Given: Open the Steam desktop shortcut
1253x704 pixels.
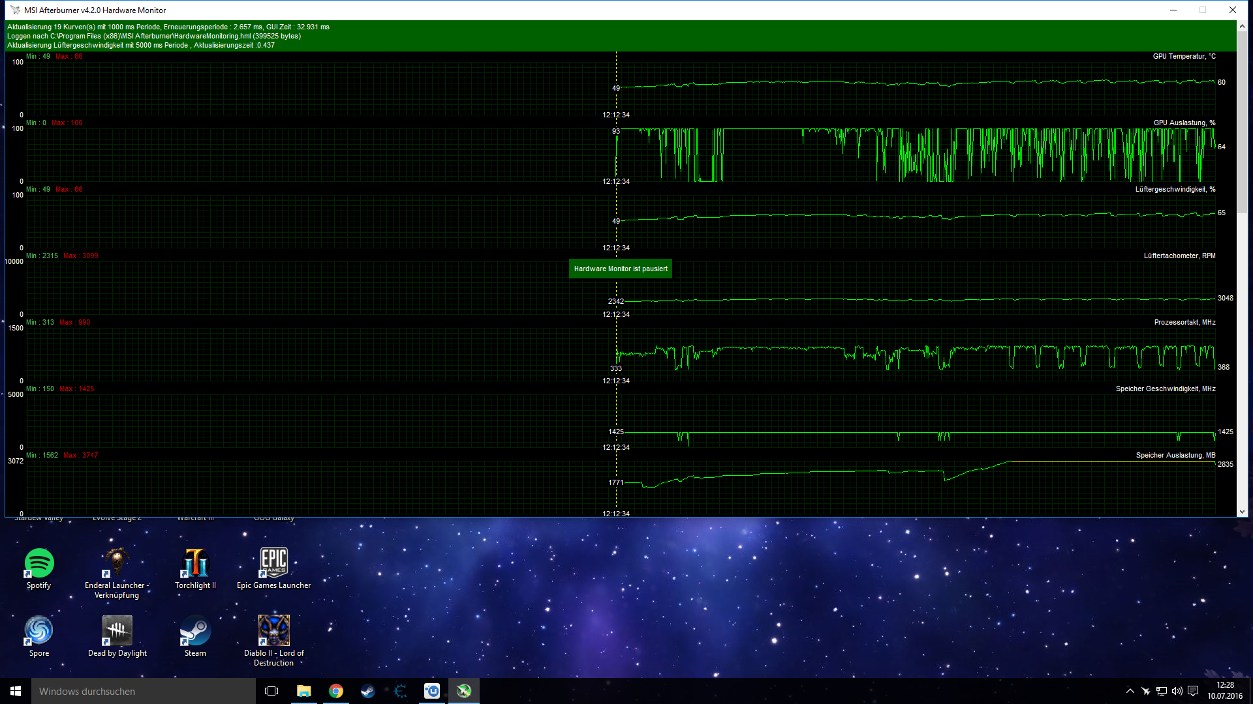Looking at the screenshot, I should tap(195, 631).
